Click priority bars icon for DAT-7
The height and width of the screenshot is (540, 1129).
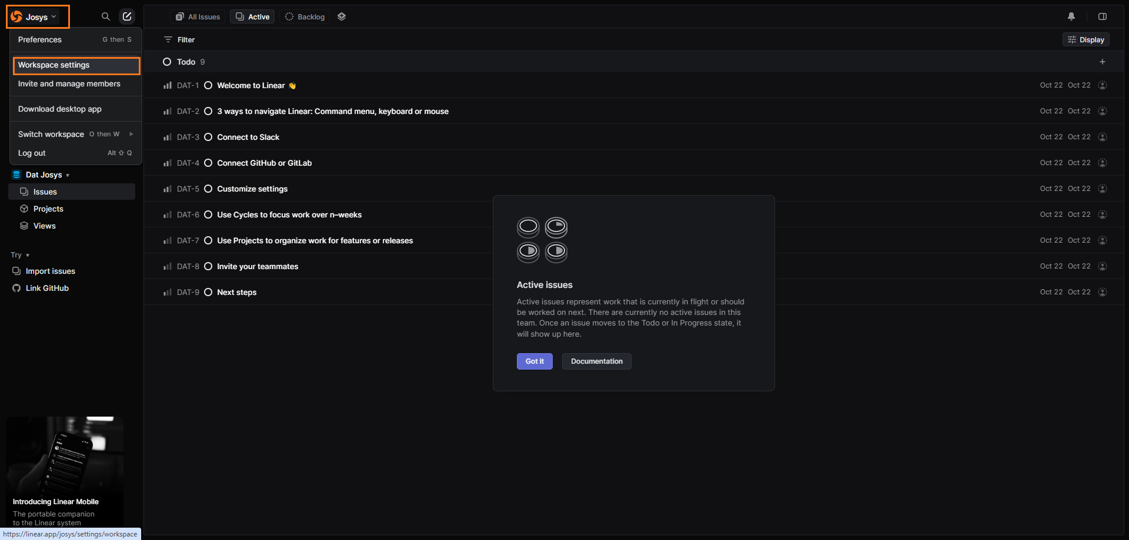(x=168, y=240)
